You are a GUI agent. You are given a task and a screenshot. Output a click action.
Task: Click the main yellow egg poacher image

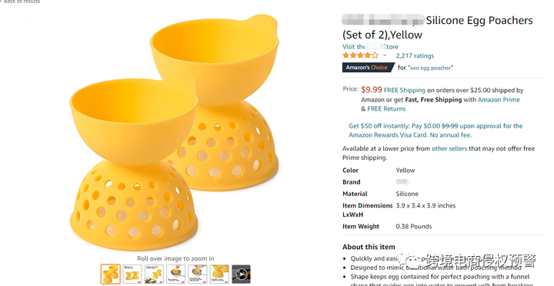click(175, 132)
